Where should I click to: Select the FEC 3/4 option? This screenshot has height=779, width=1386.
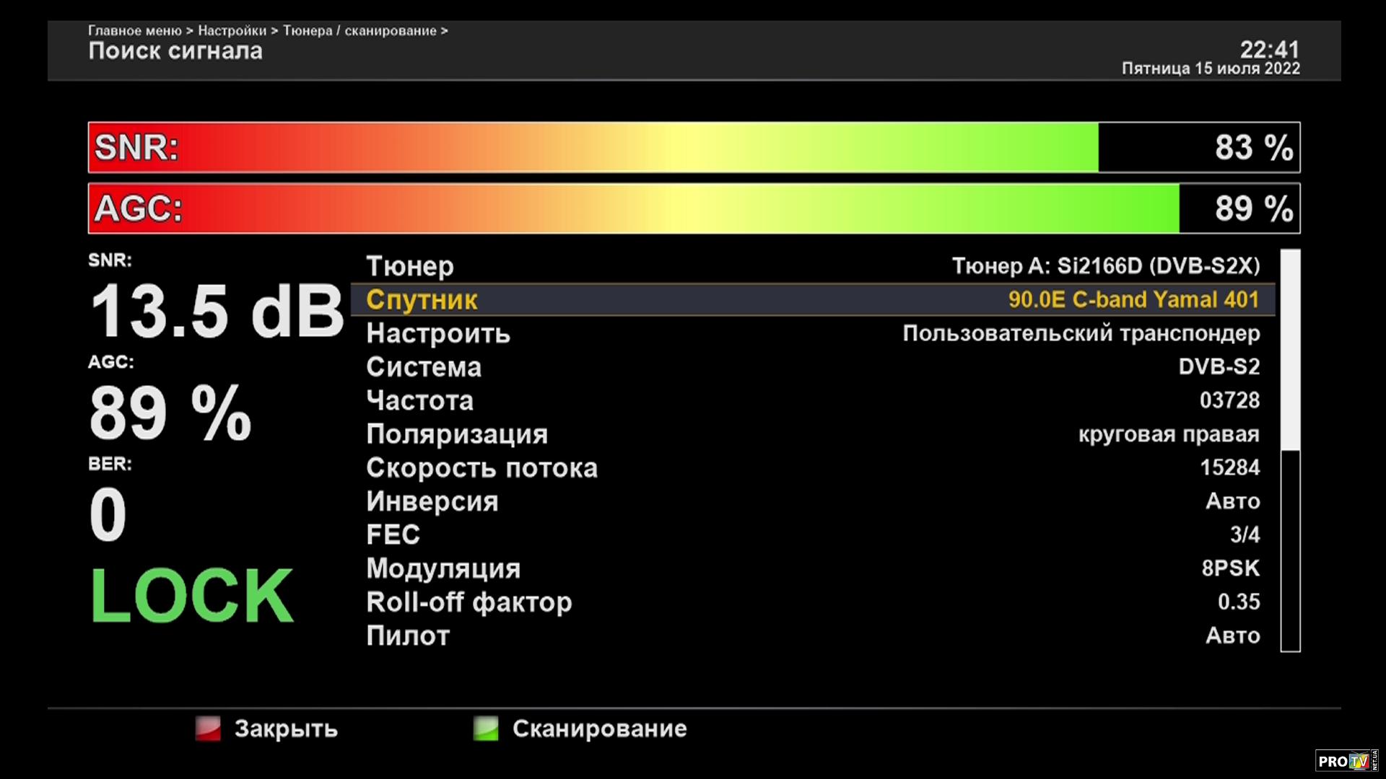[x=1245, y=534]
